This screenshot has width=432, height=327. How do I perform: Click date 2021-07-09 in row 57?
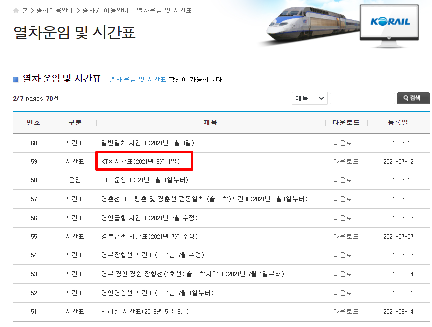click(398, 199)
